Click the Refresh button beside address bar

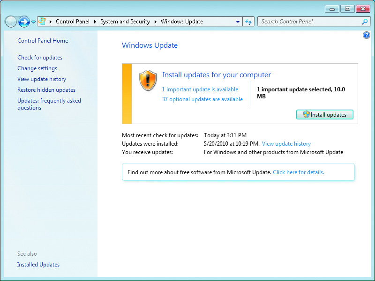pos(248,22)
